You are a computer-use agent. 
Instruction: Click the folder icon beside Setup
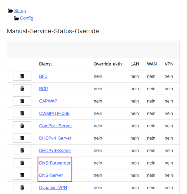pyautogui.click(x=10, y=11)
